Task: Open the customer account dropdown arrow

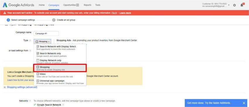Action: click(x=229, y=5)
